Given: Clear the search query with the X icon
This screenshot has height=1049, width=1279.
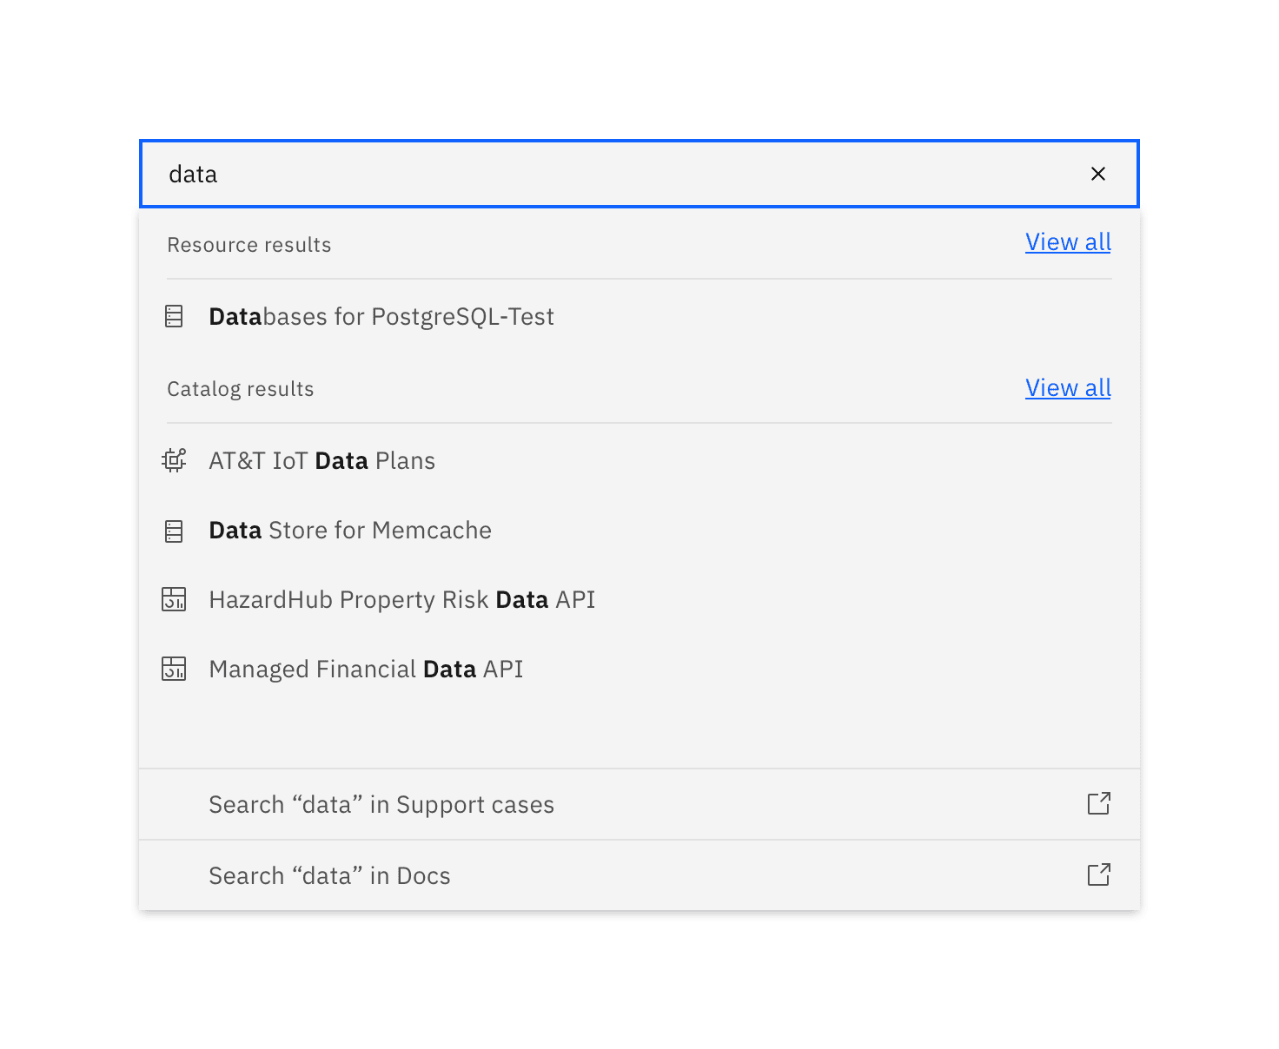Looking at the screenshot, I should tap(1098, 174).
